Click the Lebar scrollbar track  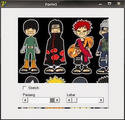[88, 100]
